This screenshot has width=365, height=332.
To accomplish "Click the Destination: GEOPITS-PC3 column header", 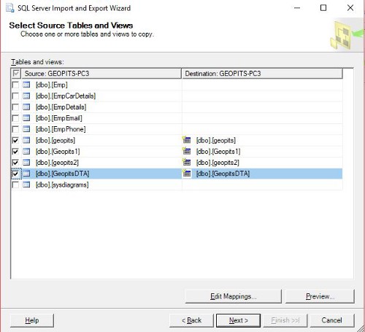I will 262,74.
